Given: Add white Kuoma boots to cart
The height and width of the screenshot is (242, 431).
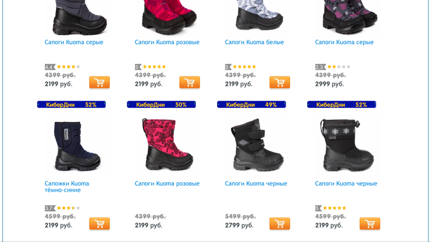Looking at the screenshot, I should tap(279, 82).
